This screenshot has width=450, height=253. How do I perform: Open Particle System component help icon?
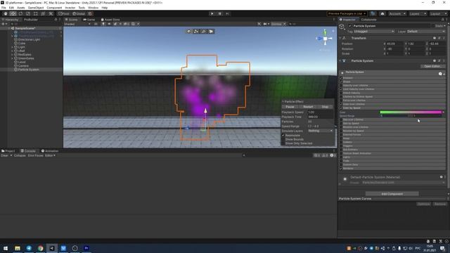(x=435, y=60)
